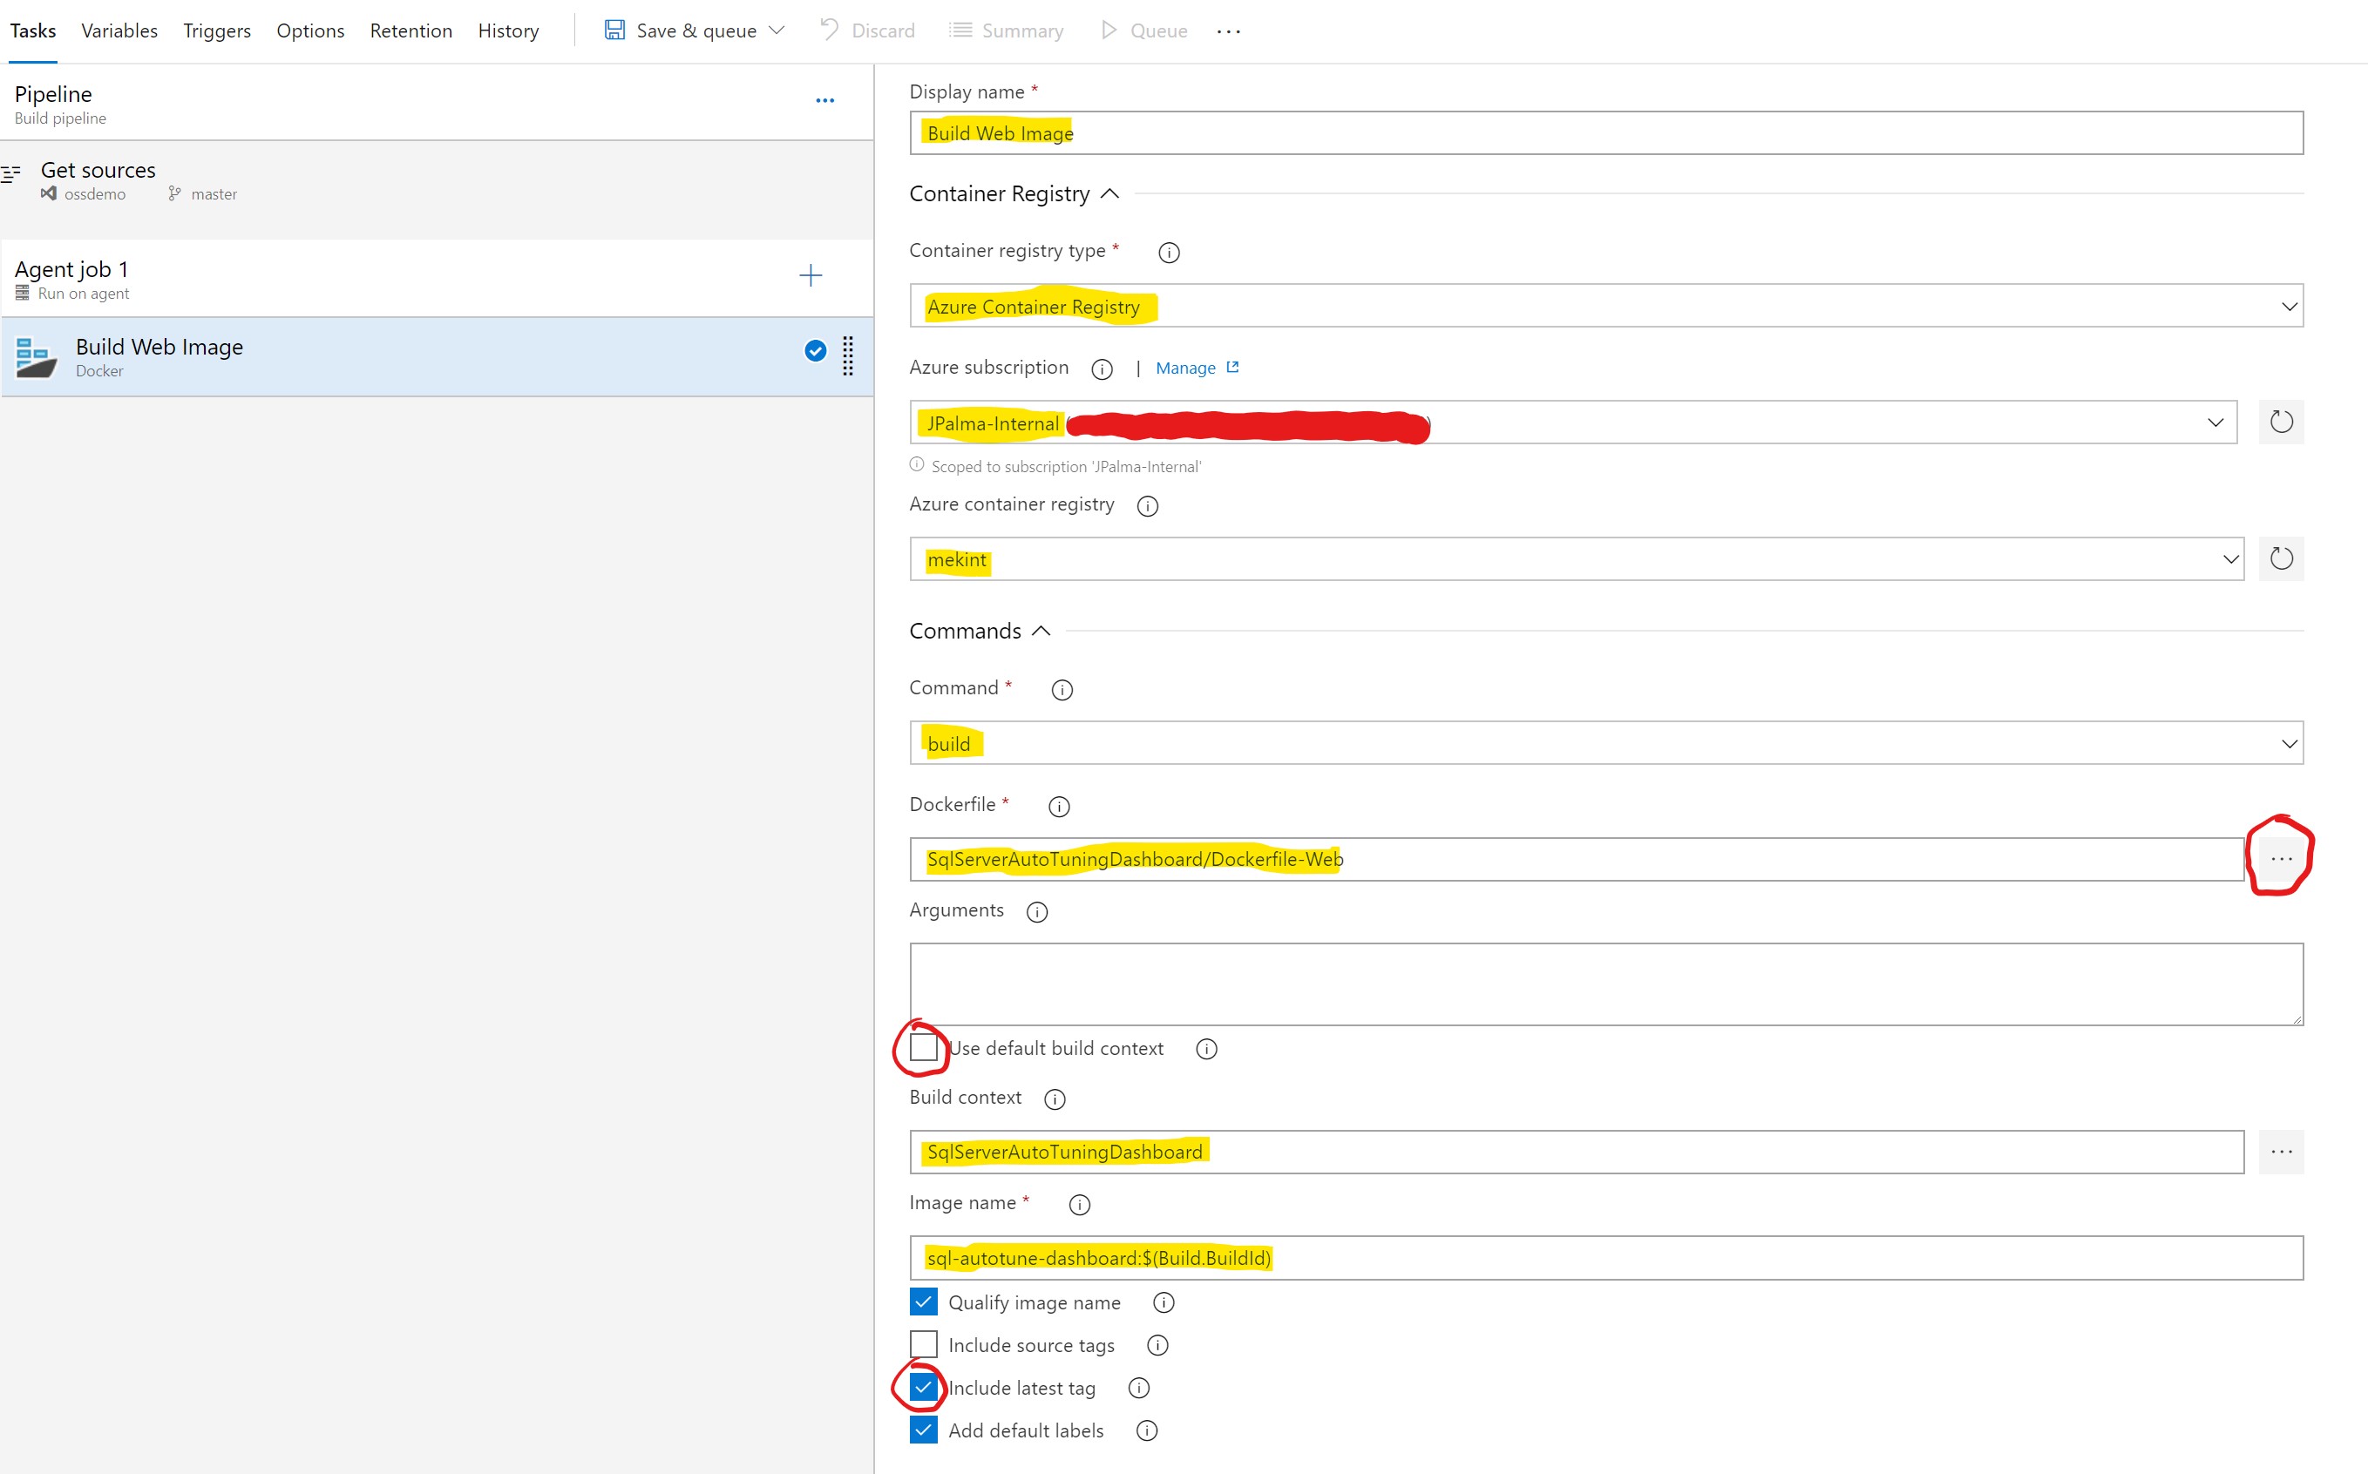Check Include source tags option
Screen dimensions: 2368x1474
tap(924, 1344)
